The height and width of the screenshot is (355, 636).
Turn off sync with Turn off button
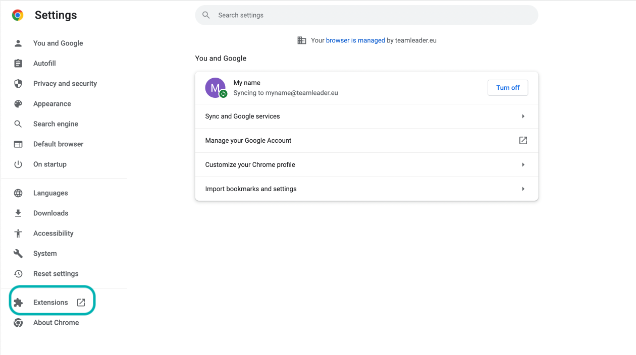click(508, 88)
